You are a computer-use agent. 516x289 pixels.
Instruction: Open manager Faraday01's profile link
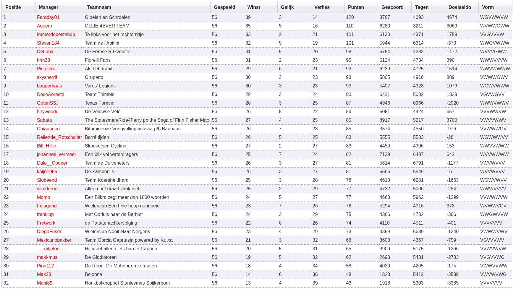click(x=48, y=17)
